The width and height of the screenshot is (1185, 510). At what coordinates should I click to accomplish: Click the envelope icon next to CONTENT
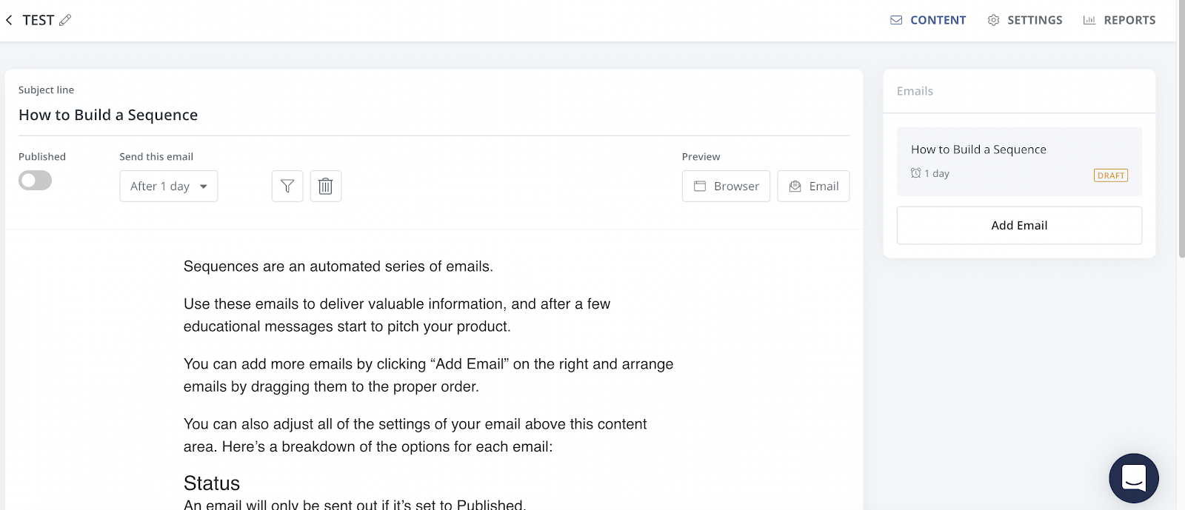896,20
